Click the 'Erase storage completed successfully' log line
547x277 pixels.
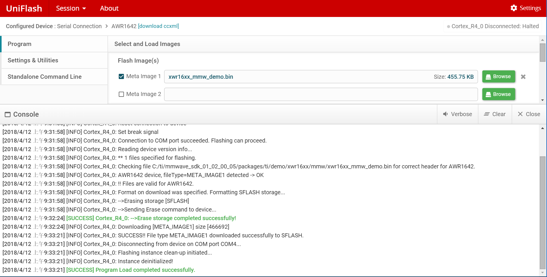point(119,218)
